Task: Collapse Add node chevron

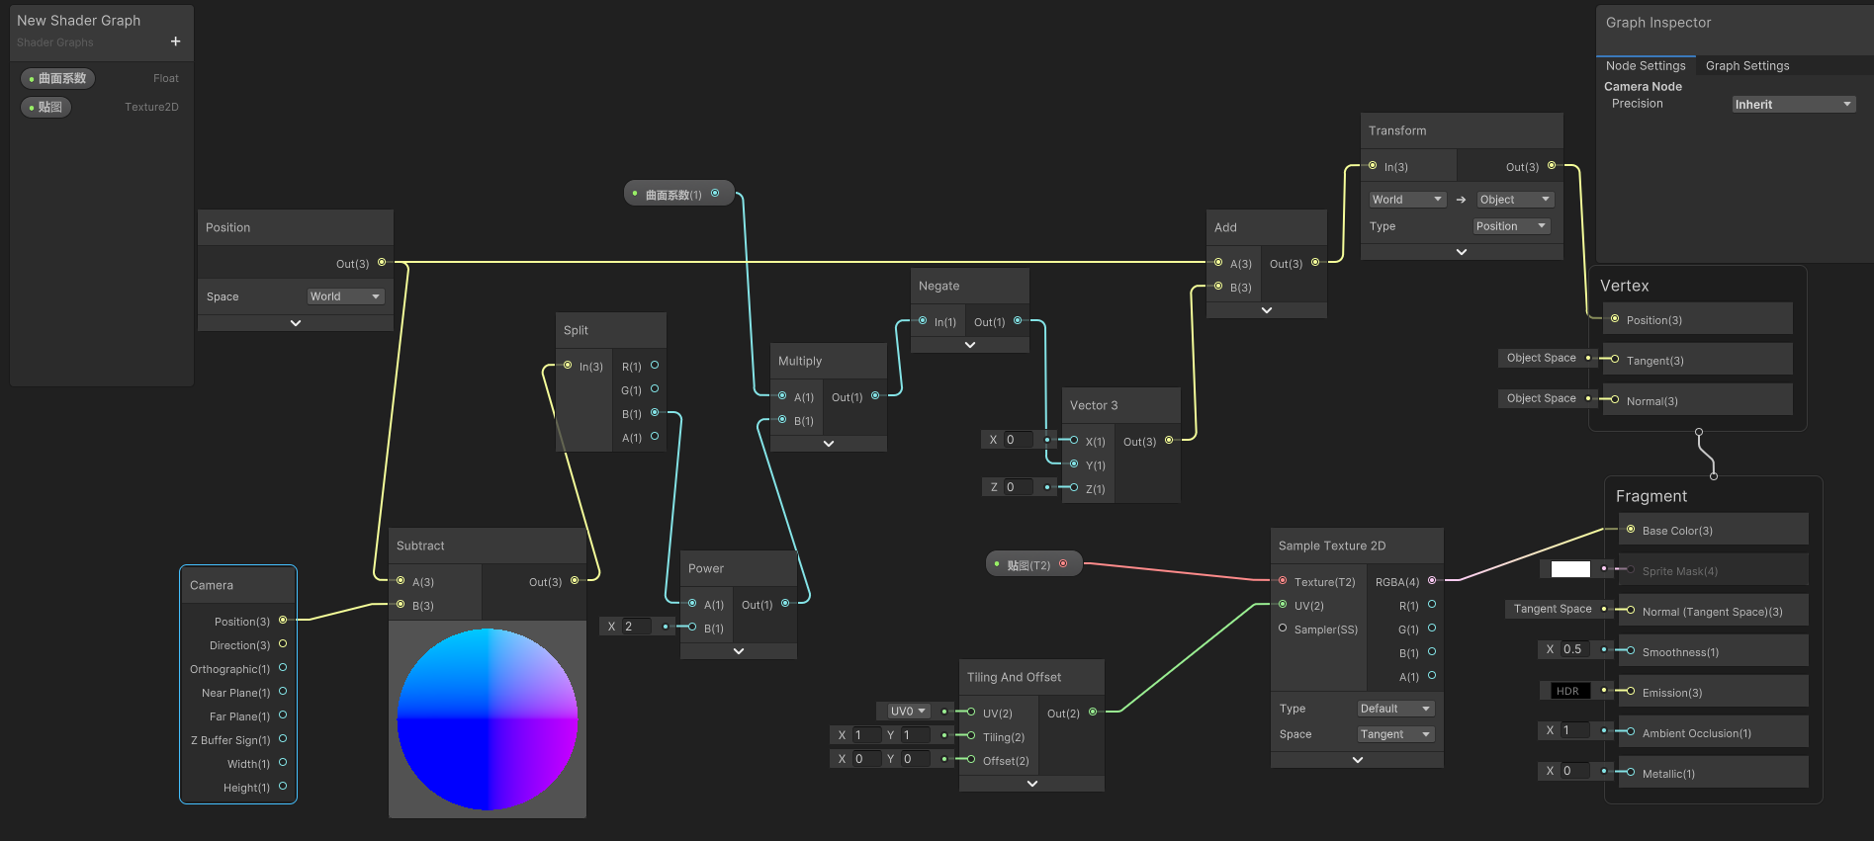Action: (1267, 310)
